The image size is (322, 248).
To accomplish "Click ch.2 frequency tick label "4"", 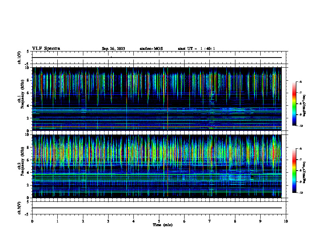I will click(28, 173).
